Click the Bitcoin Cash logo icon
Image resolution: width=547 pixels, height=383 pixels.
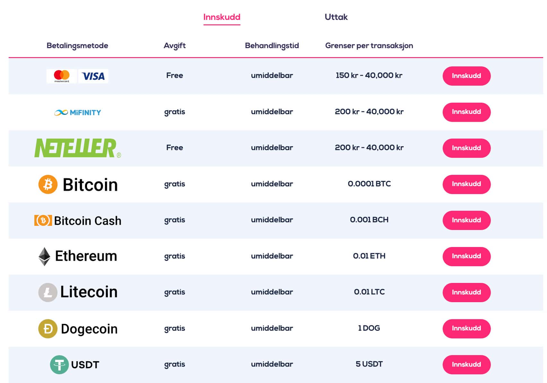(43, 220)
